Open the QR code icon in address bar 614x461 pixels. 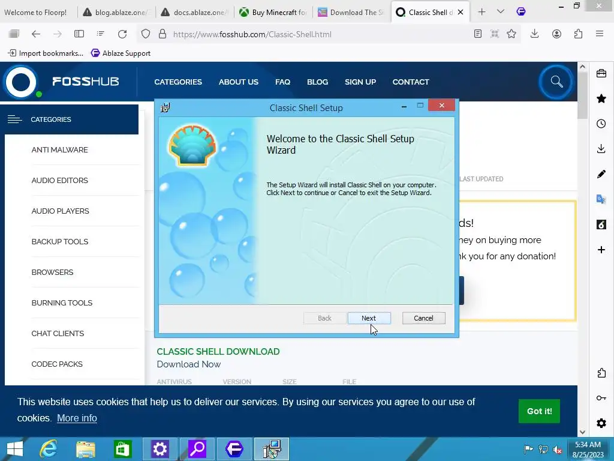point(495,34)
